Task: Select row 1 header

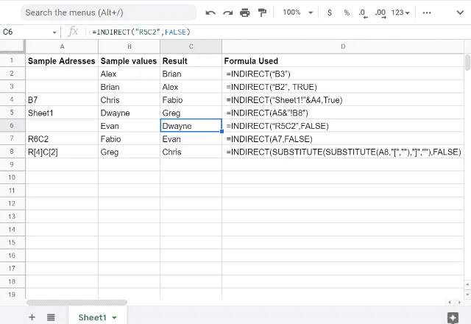Action: click(12, 60)
